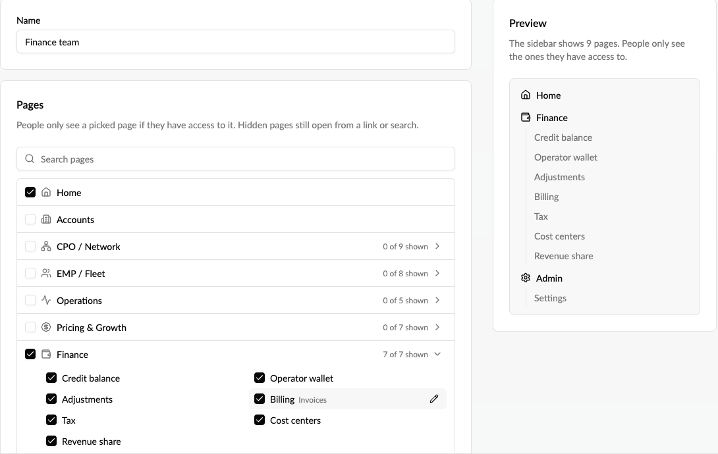
Task: Open Adjustments in the Preview sidebar
Action: click(559, 177)
